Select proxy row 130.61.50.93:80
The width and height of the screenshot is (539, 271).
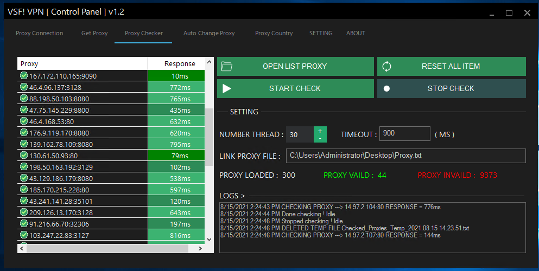(111, 156)
